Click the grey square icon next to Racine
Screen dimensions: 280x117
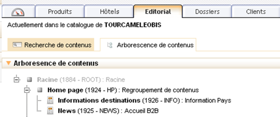pos(30,80)
